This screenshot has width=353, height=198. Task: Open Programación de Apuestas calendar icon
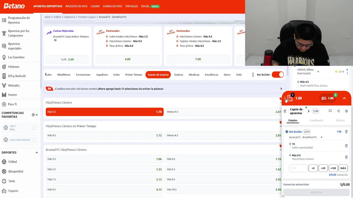(x=4, y=20)
